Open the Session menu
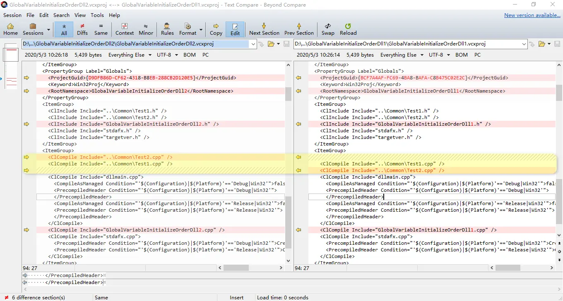Viewport: 563px width, 301px height. [12, 15]
